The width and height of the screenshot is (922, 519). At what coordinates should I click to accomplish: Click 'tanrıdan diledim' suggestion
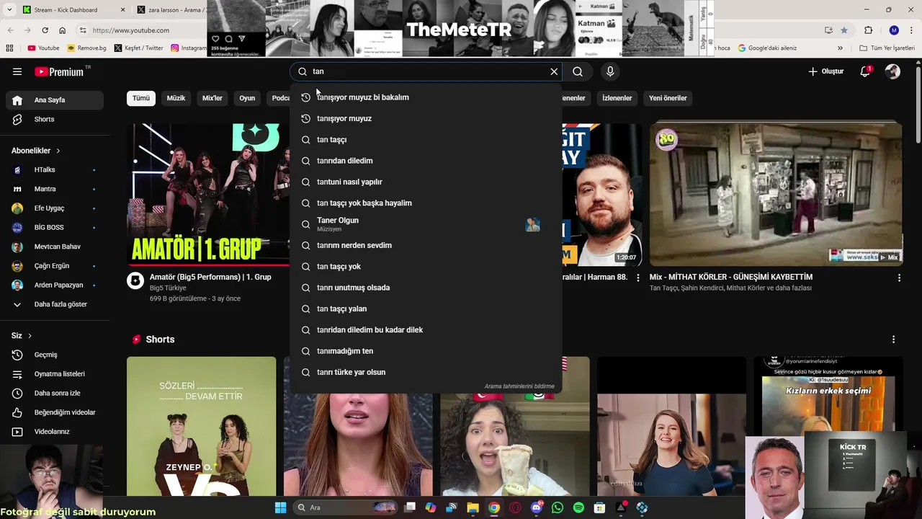click(426, 161)
